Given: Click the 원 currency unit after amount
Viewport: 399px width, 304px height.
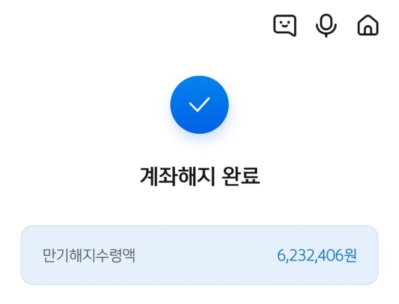Looking at the screenshot, I should tap(350, 255).
